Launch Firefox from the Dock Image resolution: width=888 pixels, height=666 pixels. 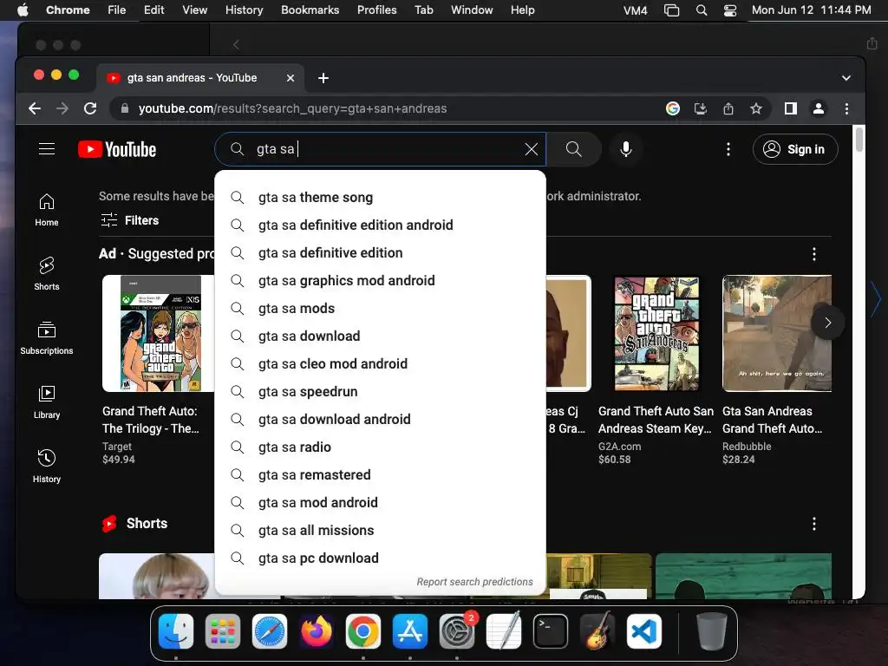(x=317, y=631)
